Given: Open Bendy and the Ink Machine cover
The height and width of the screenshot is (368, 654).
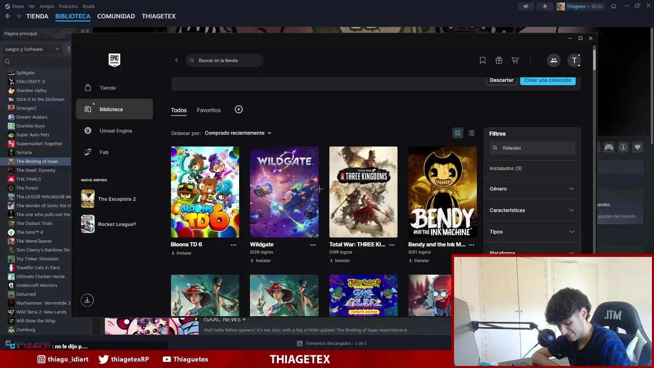Looking at the screenshot, I should pos(442,192).
